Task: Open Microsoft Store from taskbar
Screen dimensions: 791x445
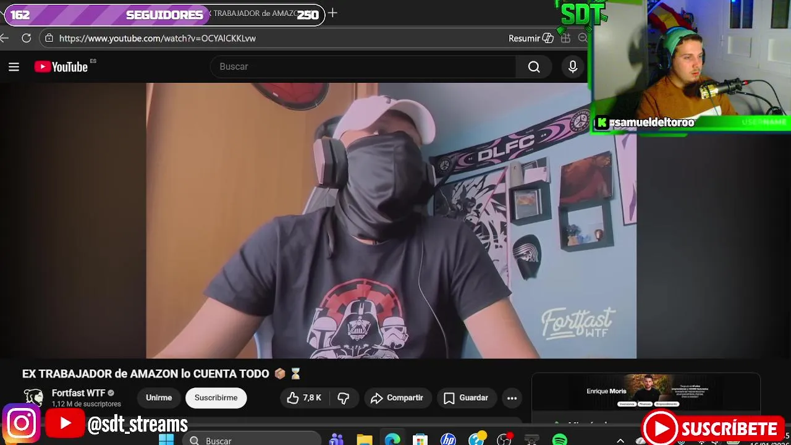Action: pyautogui.click(x=420, y=440)
